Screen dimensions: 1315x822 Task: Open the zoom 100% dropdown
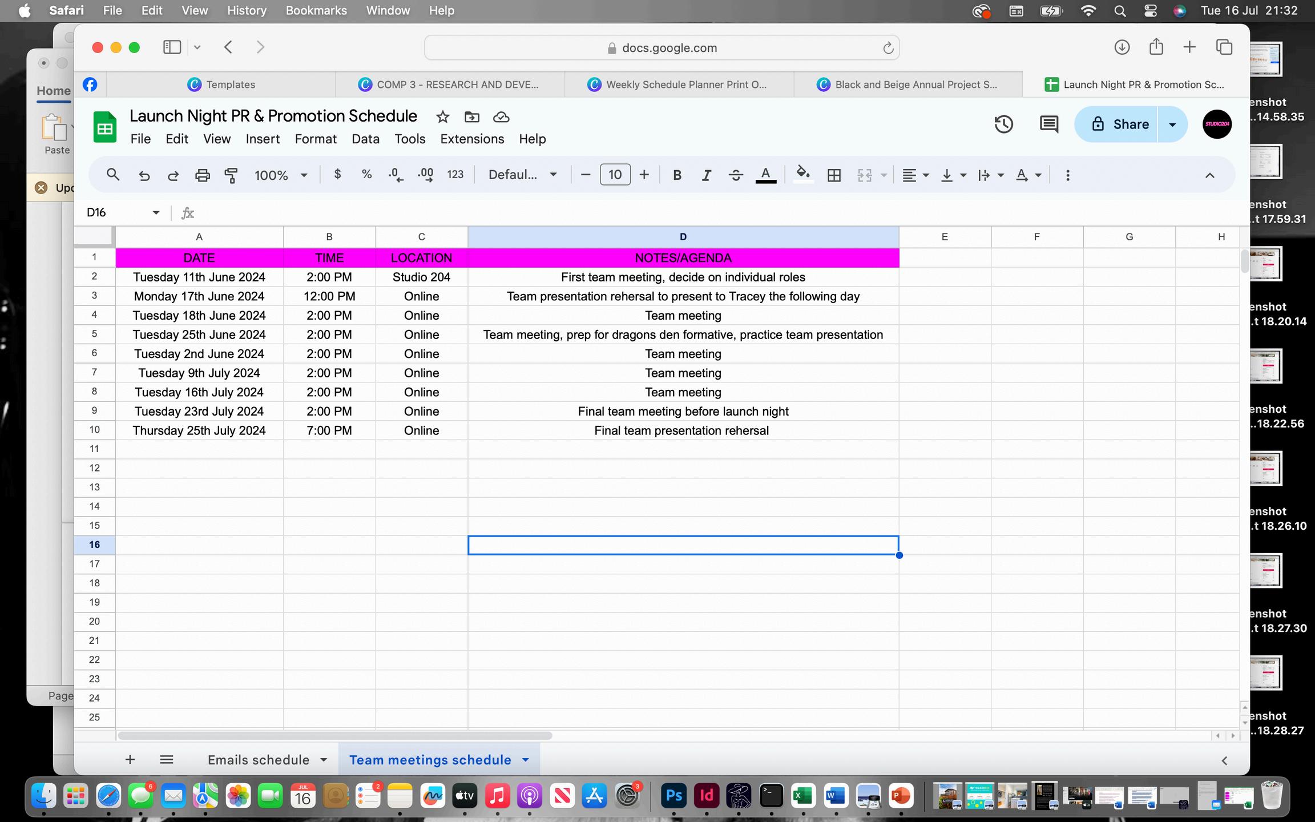[x=281, y=175]
